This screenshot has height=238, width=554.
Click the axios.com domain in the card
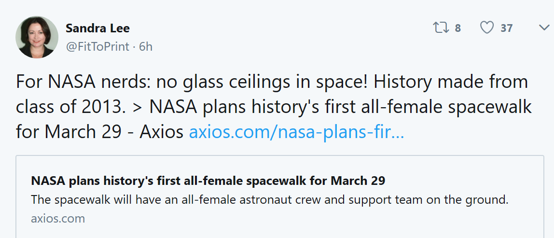click(x=58, y=218)
